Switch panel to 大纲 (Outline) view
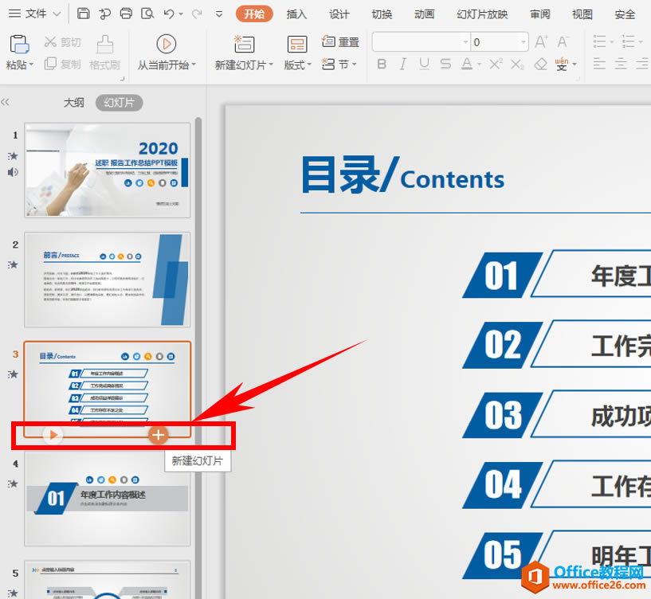 [x=74, y=103]
